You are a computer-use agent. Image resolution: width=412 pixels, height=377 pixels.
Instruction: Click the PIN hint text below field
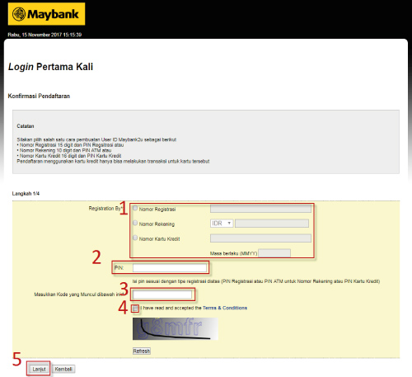[x=256, y=281]
